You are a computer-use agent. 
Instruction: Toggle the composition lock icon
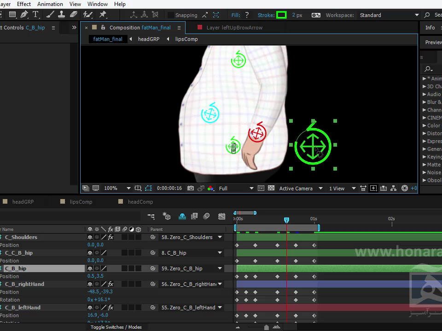click(103, 27)
